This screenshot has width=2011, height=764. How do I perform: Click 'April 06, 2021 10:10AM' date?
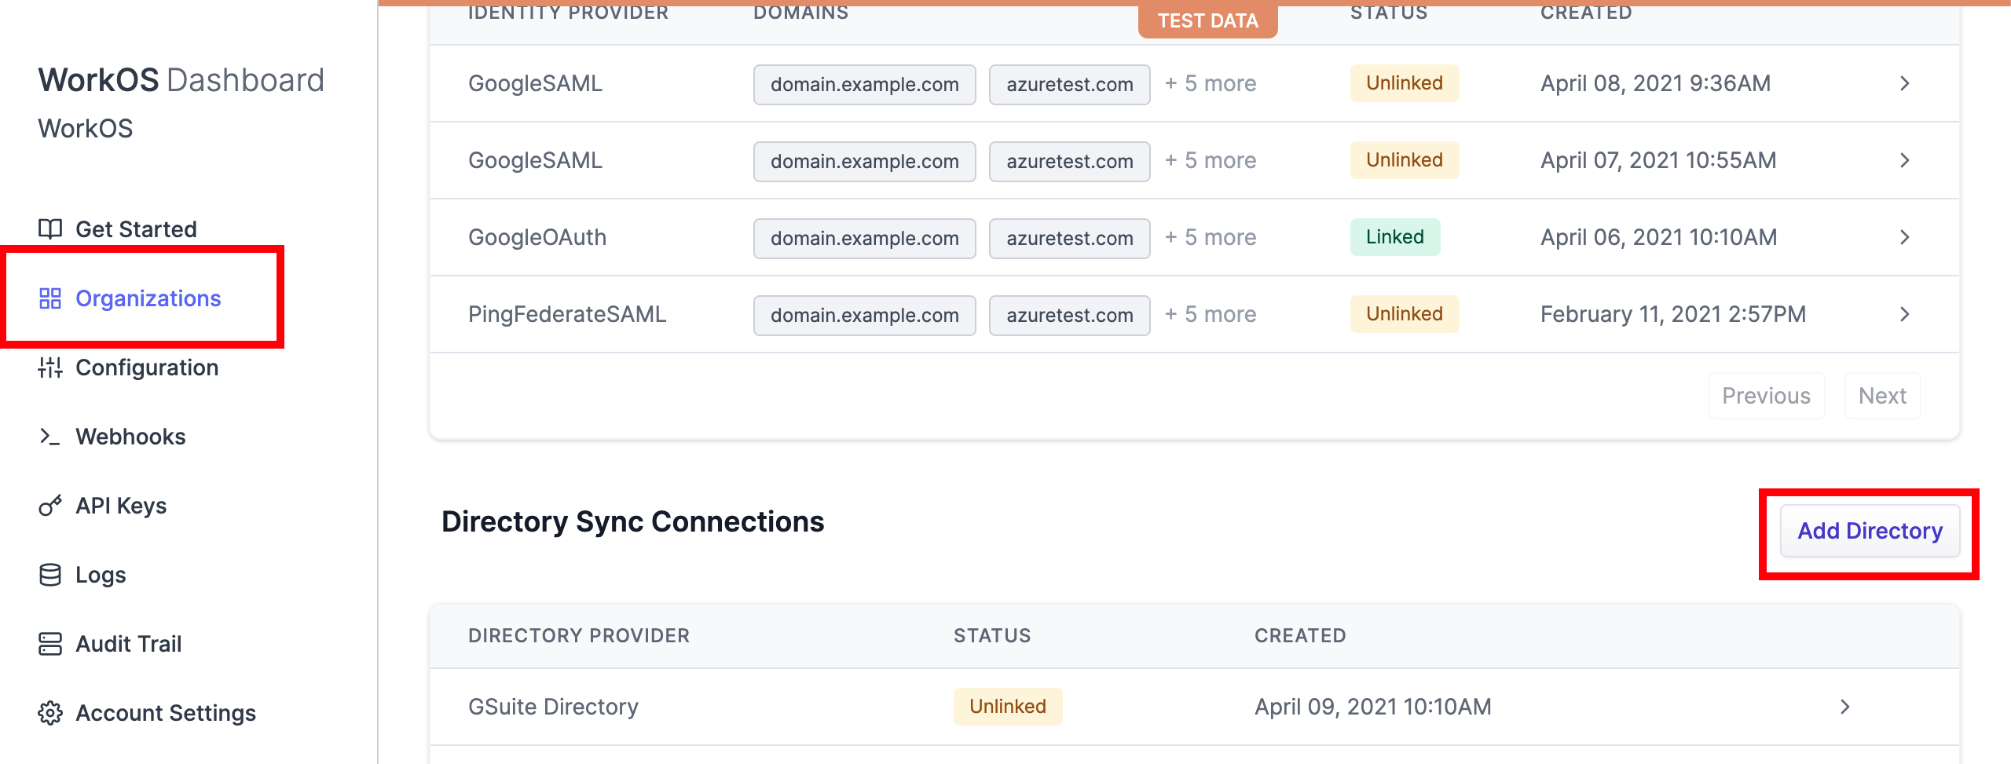(x=1658, y=237)
